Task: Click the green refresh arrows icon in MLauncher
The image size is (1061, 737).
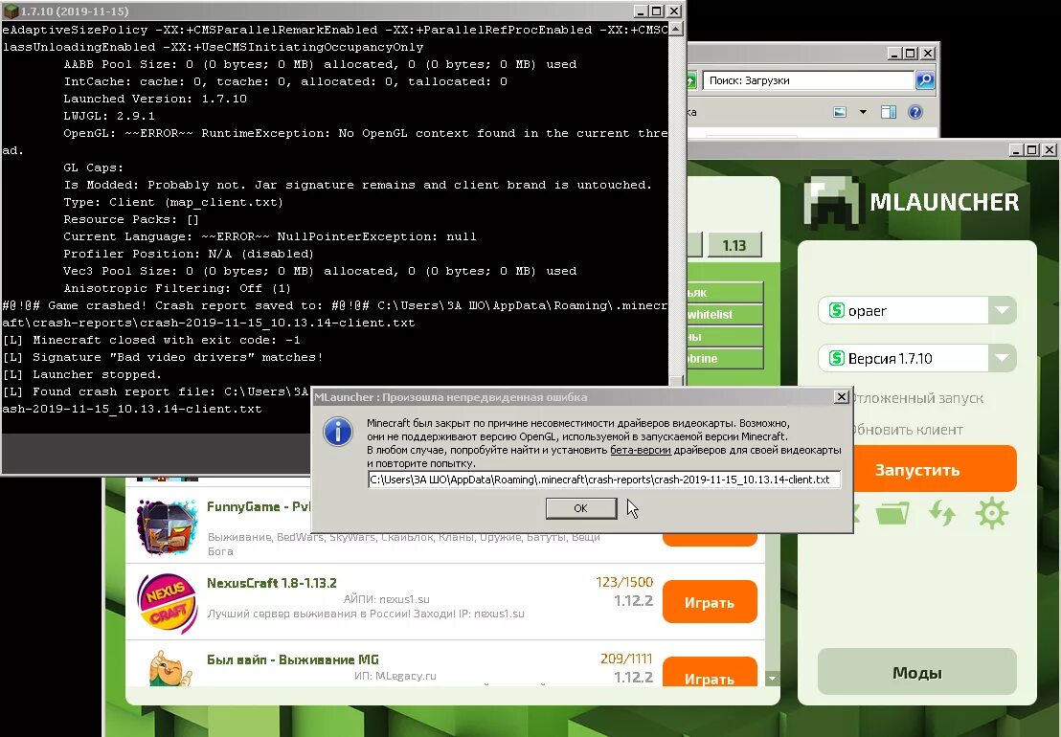Action: click(x=942, y=513)
